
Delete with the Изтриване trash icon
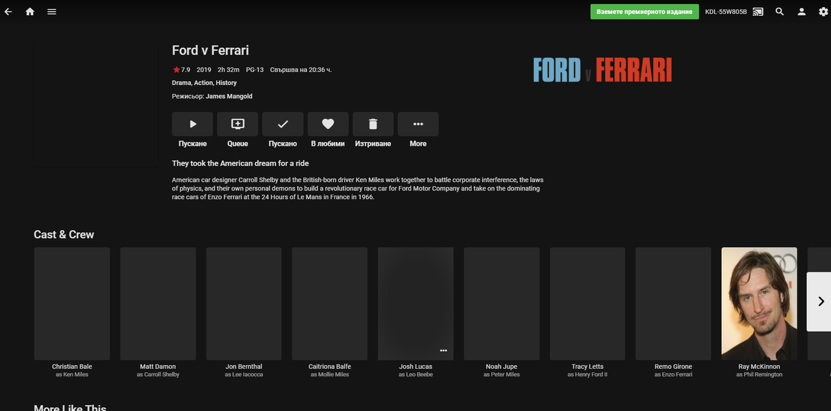coord(373,124)
